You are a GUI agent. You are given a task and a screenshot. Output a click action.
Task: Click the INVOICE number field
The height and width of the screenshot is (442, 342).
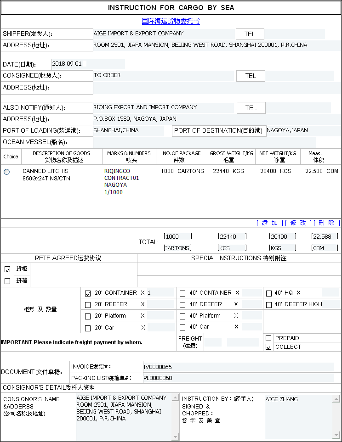point(238,367)
